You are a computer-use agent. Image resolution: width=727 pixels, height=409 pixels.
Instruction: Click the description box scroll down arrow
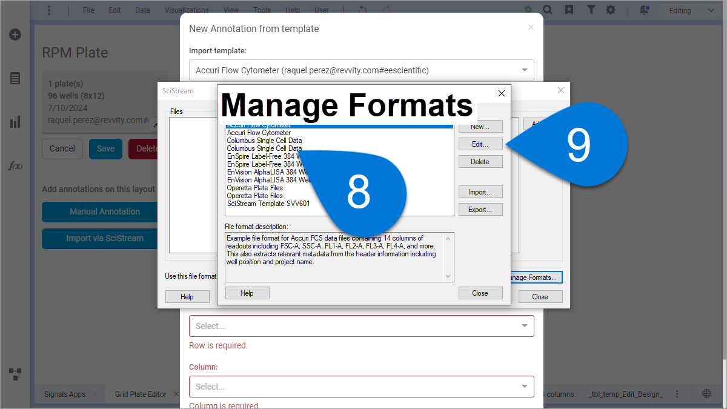(448, 276)
